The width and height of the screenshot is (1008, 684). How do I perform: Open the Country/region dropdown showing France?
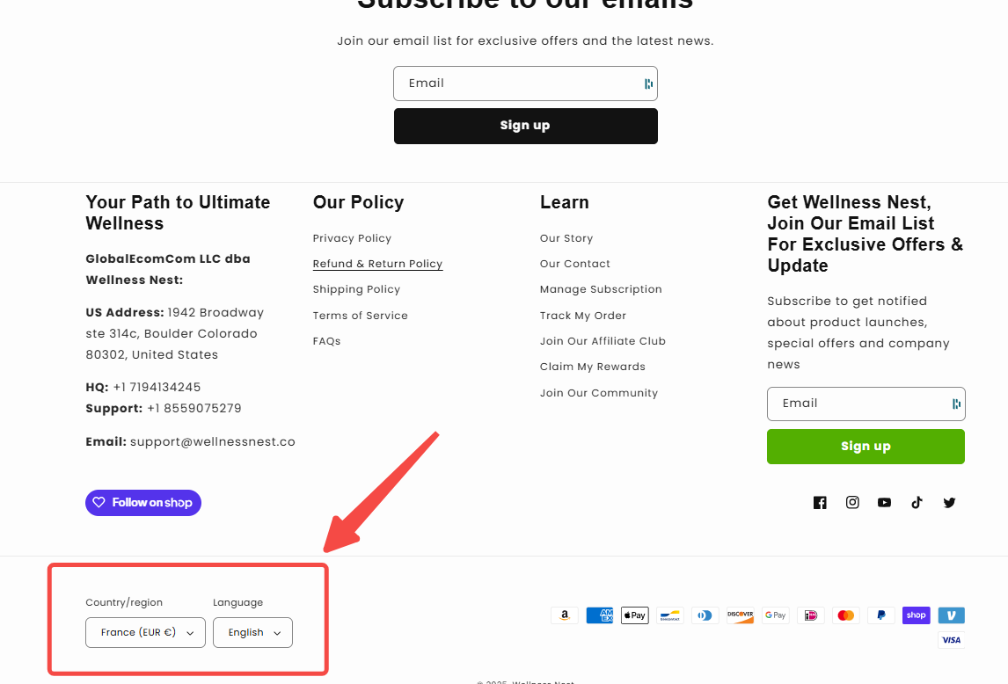(x=145, y=633)
